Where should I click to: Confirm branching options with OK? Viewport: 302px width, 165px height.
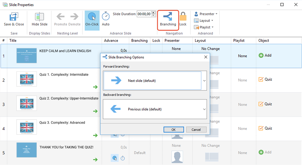click(x=174, y=129)
